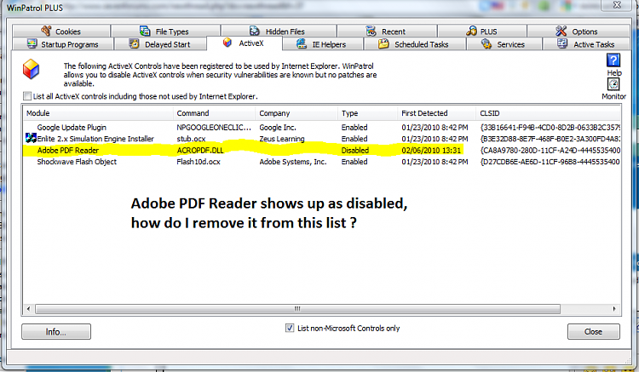This screenshot has width=639, height=372.
Task: Open the Startup Programs tab
Action: point(63,44)
